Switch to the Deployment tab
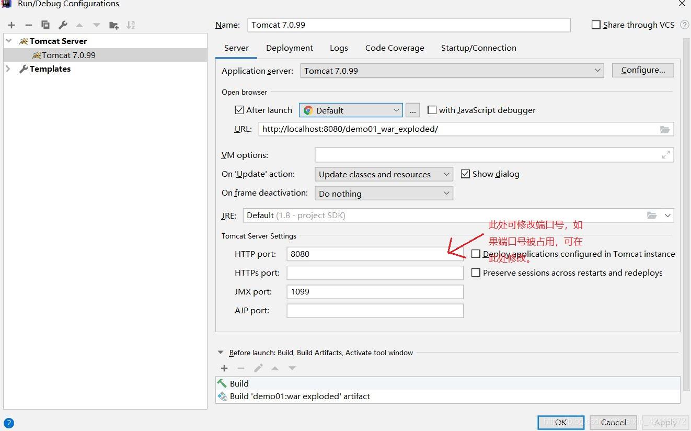Image resolution: width=691 pixels, height=431 pixels. [290, 48]
